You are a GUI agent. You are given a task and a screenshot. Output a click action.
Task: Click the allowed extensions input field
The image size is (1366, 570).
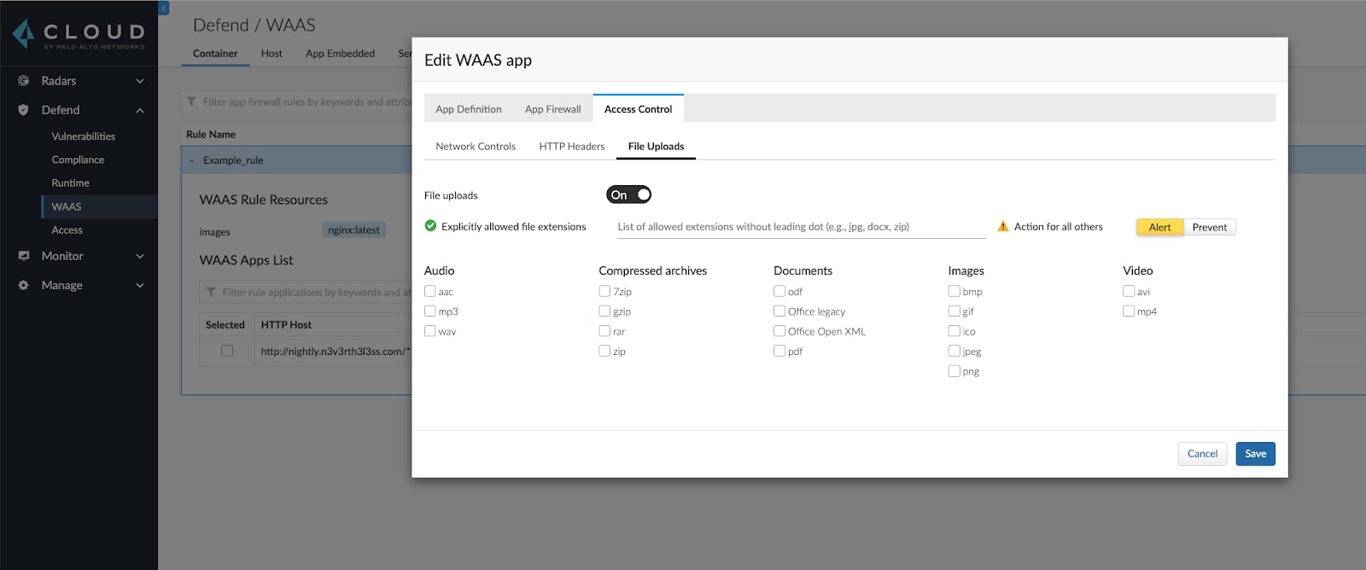(x=801, y=227)
